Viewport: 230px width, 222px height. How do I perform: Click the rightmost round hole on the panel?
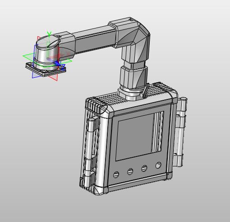click(158, 165)
